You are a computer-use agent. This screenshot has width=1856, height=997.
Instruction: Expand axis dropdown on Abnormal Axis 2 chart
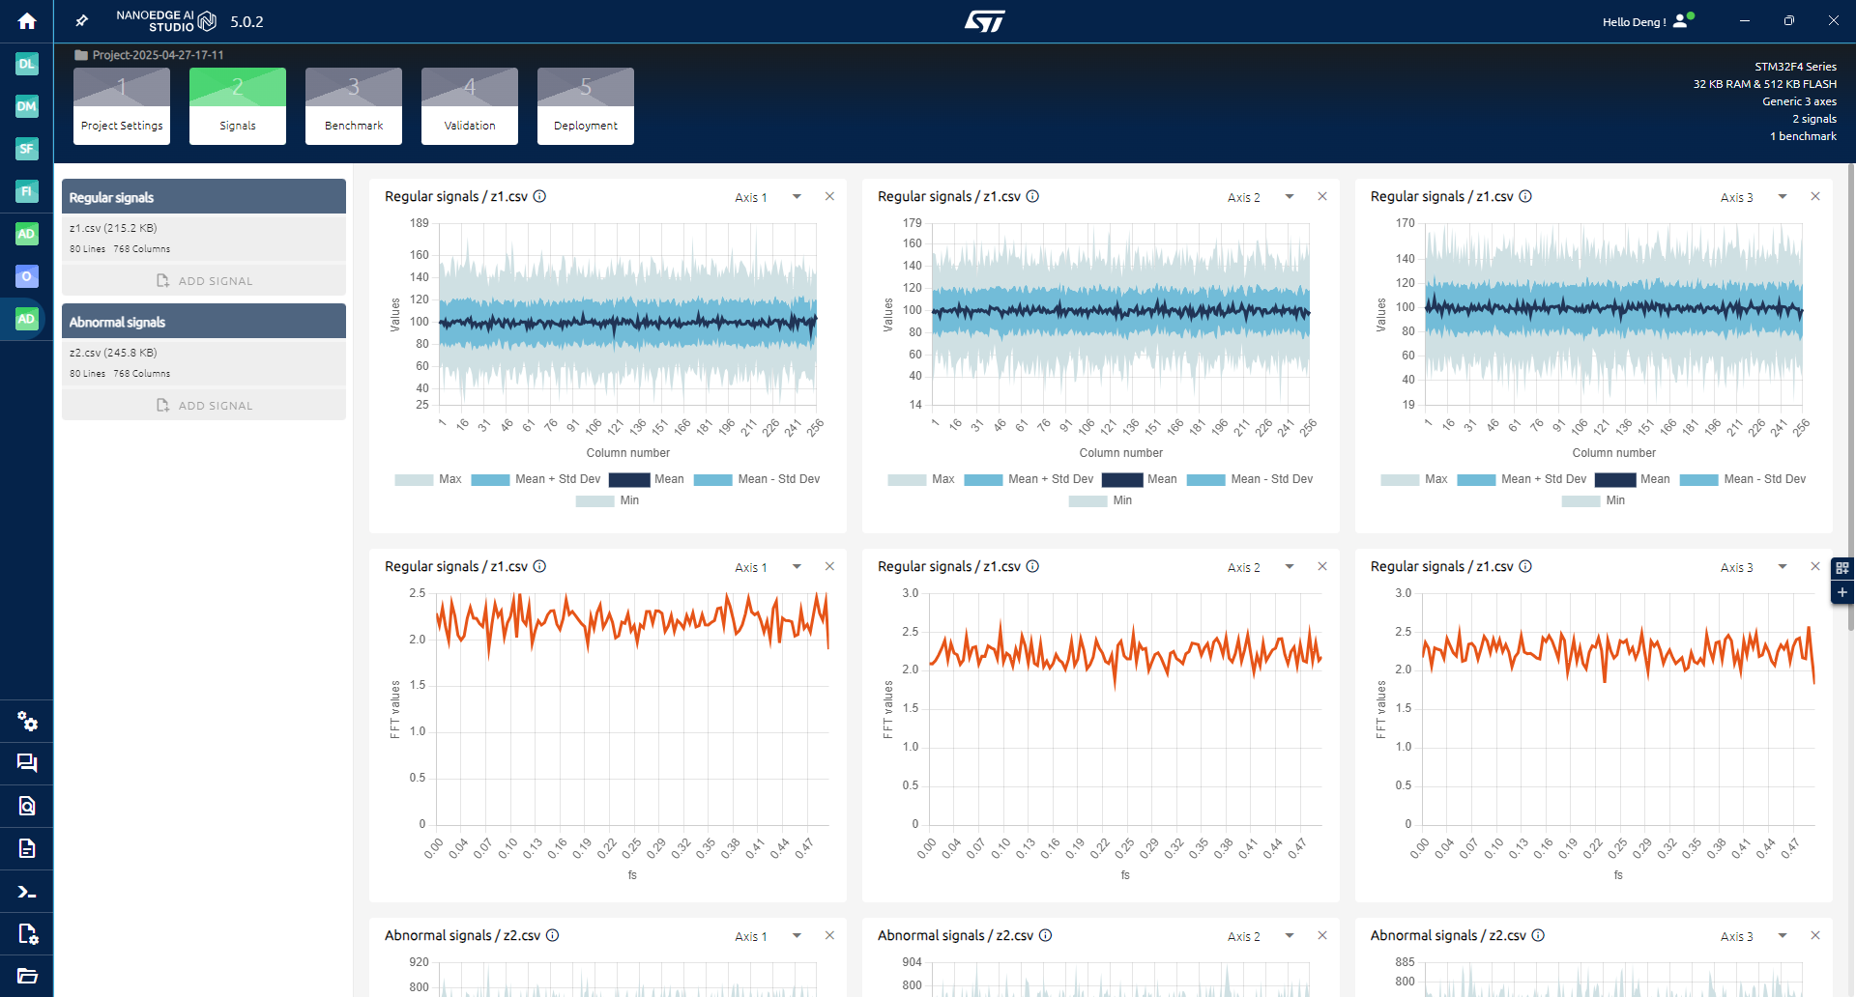click(x=1290, y=936)
